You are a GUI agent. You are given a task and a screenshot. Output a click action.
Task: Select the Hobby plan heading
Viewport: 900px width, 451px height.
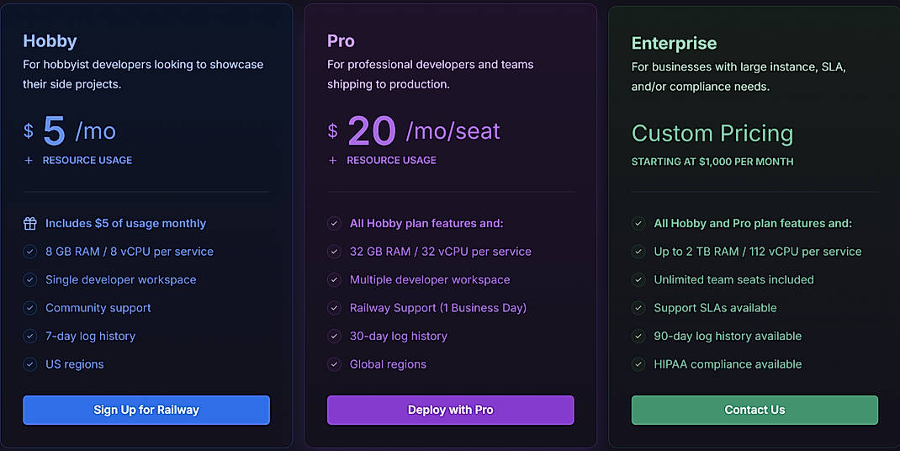click(50, 40)
